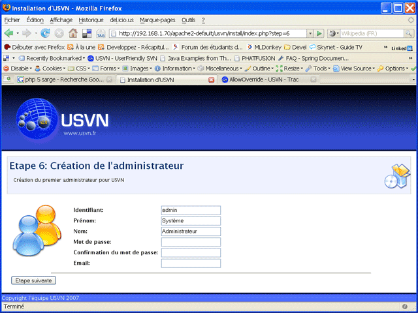Click the green Go arrow beside URL
The height and width of the screenshot is (313, 418).
pyautogui.click(x=319, y=33)
